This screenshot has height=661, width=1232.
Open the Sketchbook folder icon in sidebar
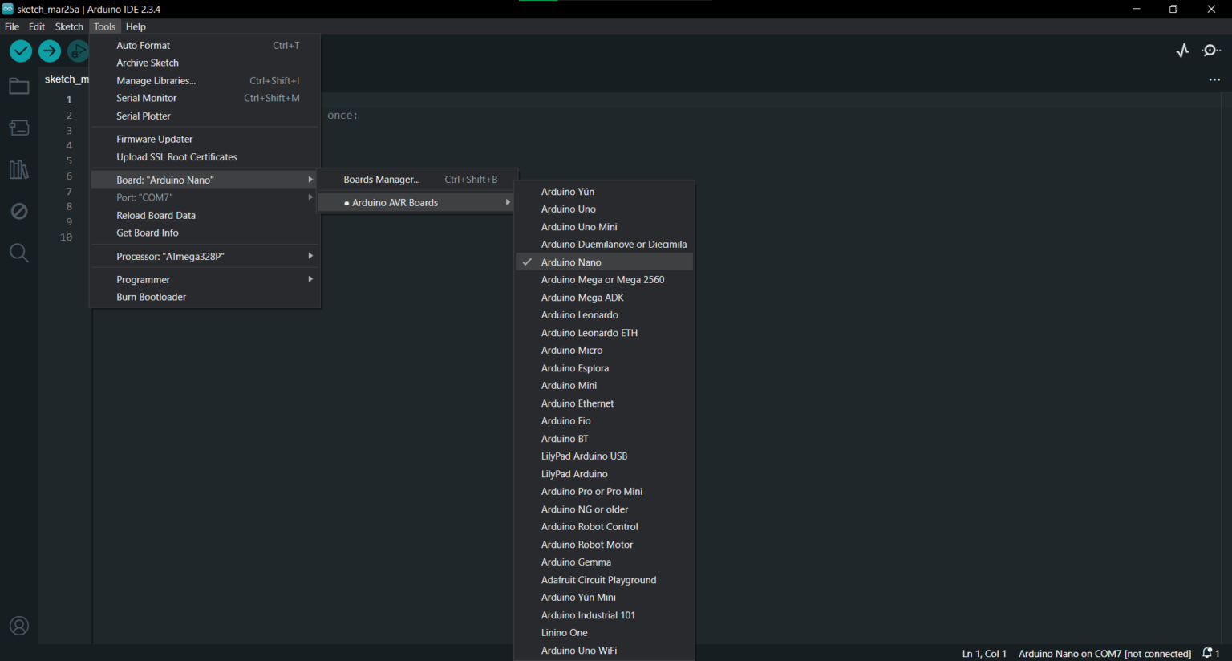point(19,87)
